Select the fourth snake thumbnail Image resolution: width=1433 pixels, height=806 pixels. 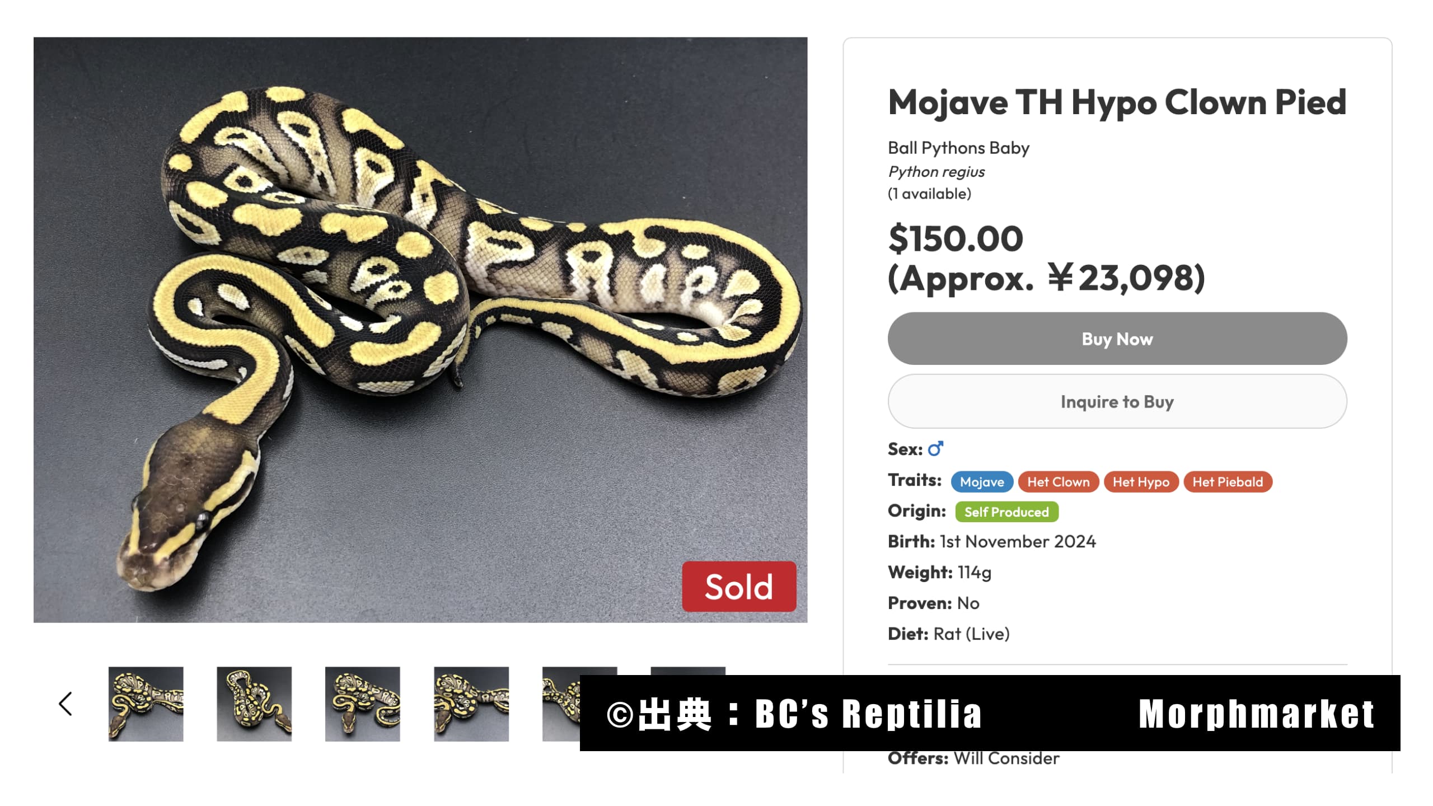pos(471,704)
